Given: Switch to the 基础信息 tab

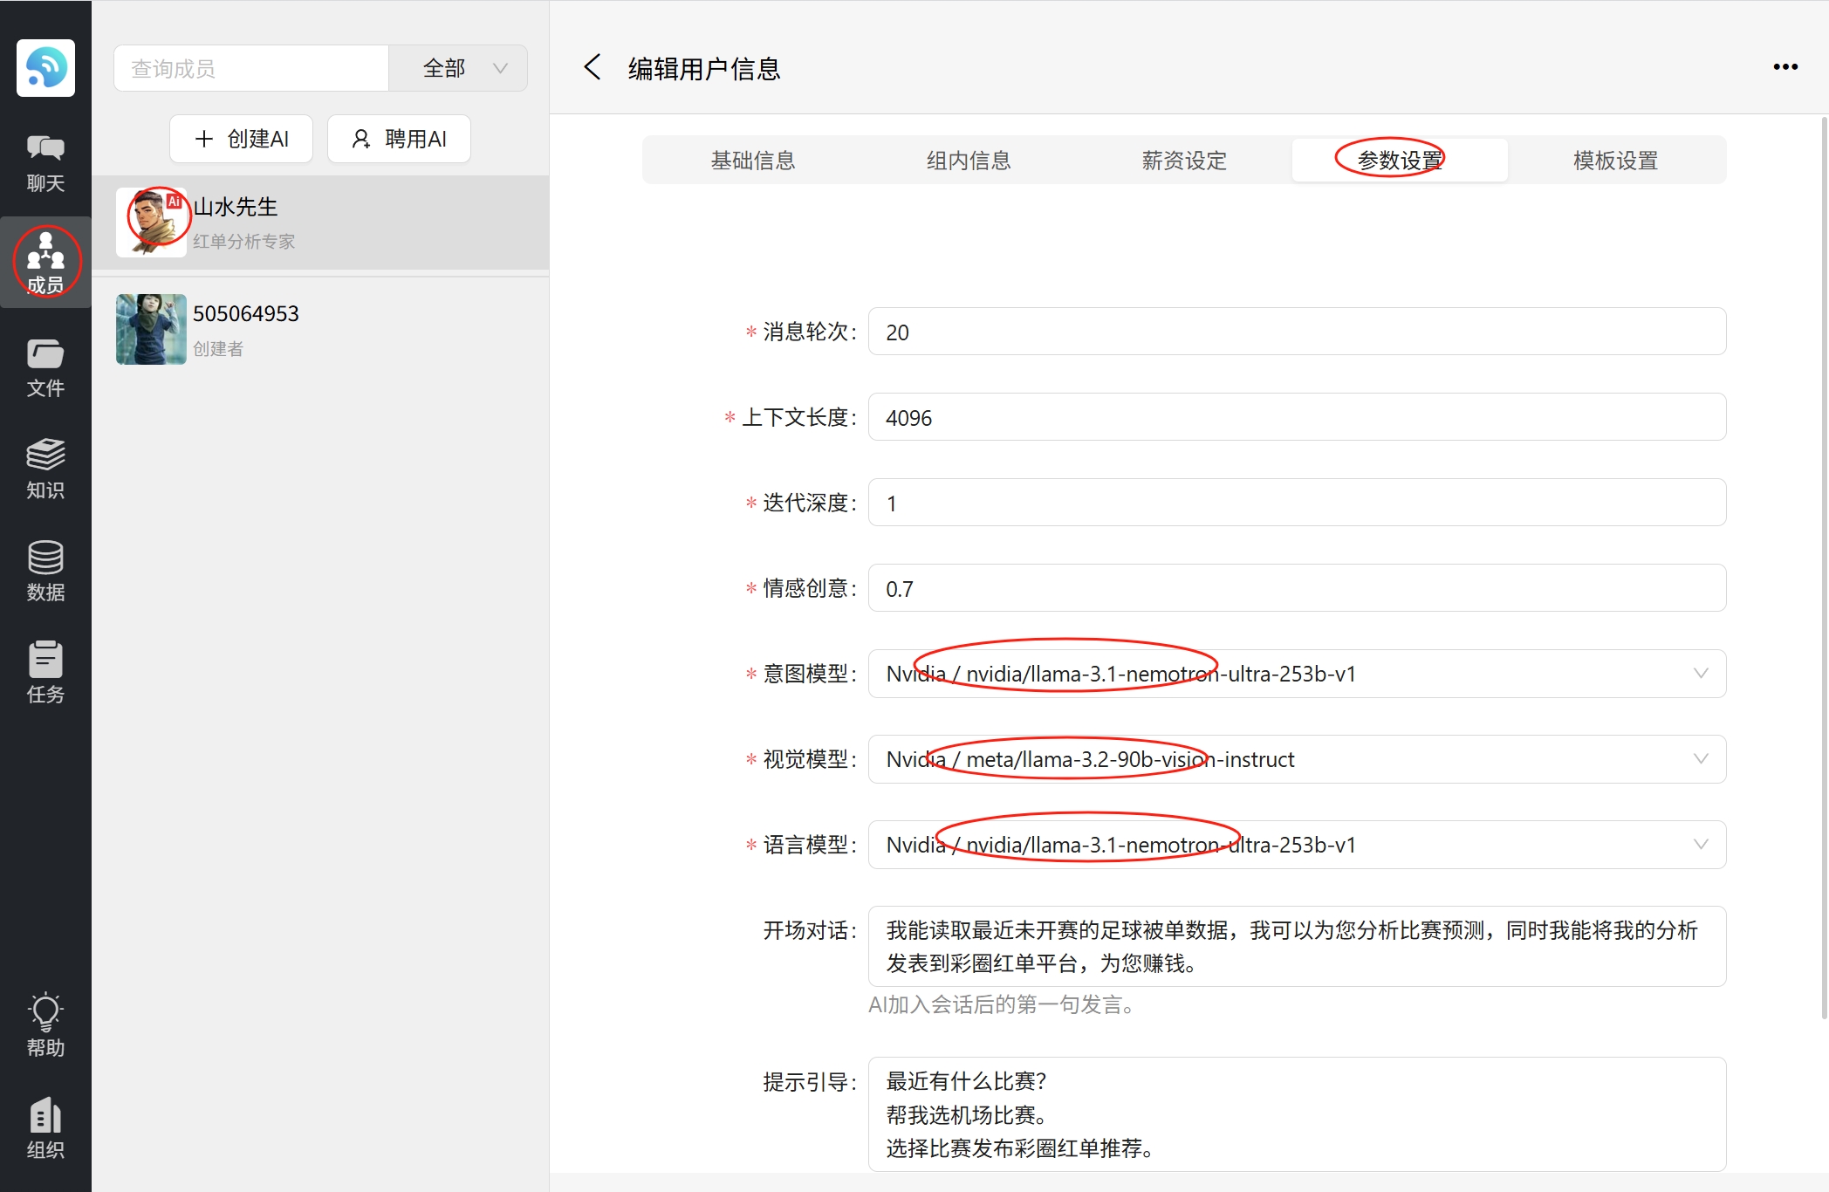Looking at the screenshot, I should 752,161.
